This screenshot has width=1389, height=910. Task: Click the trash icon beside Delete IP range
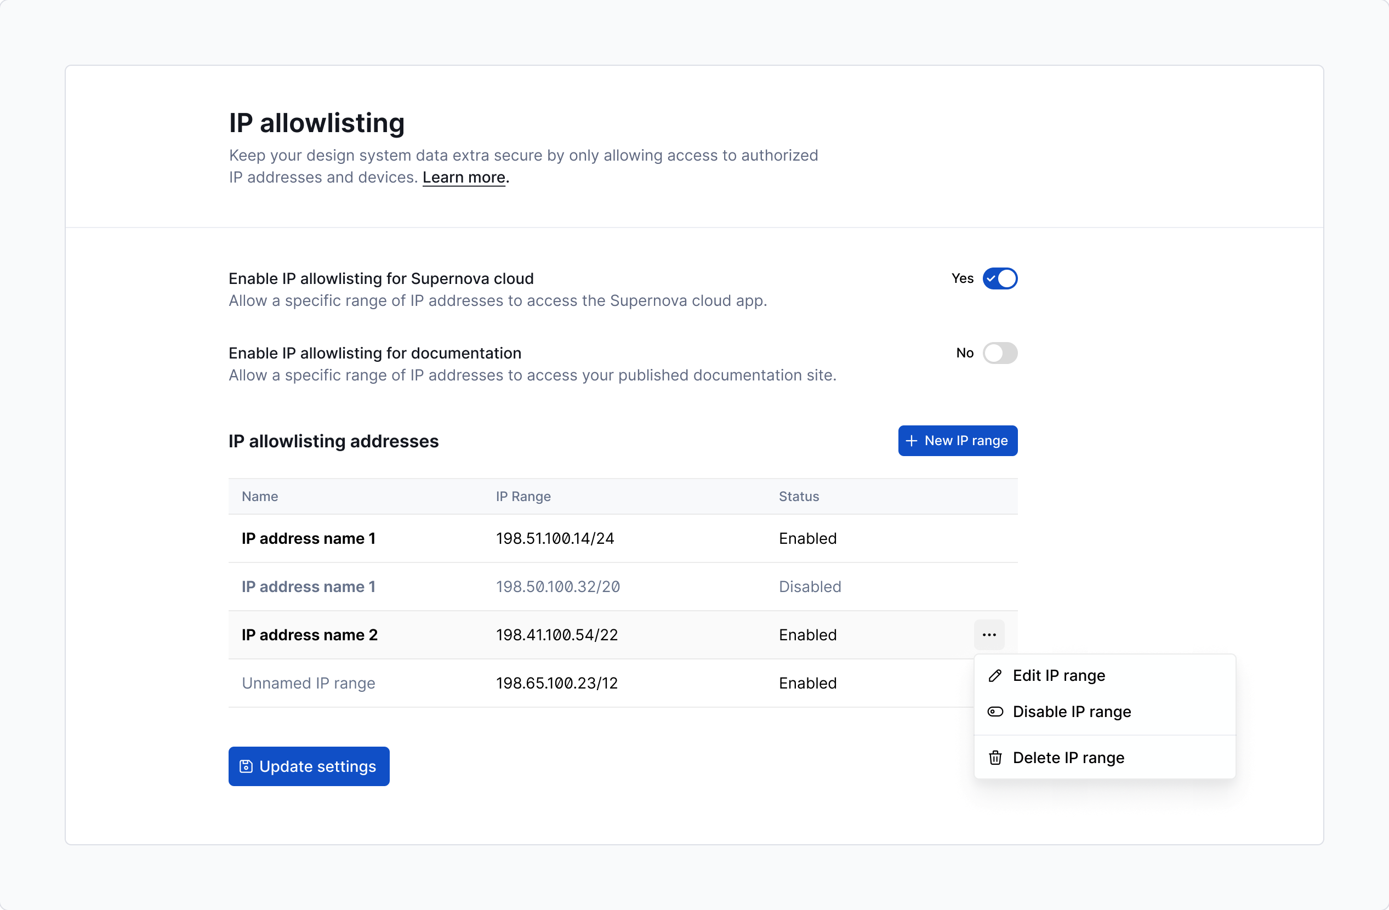(995, 758)
